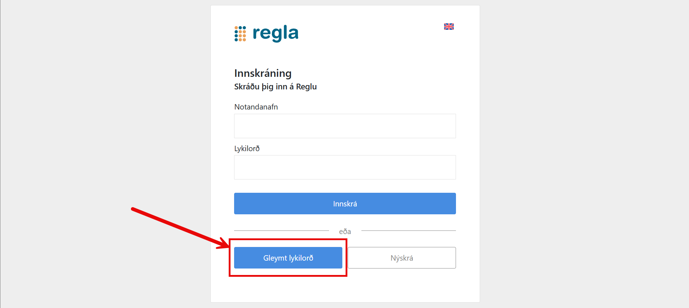Click the Nýskrá register button
The height and width of the screenshot is (308, 689).
[x=402, y=258]
